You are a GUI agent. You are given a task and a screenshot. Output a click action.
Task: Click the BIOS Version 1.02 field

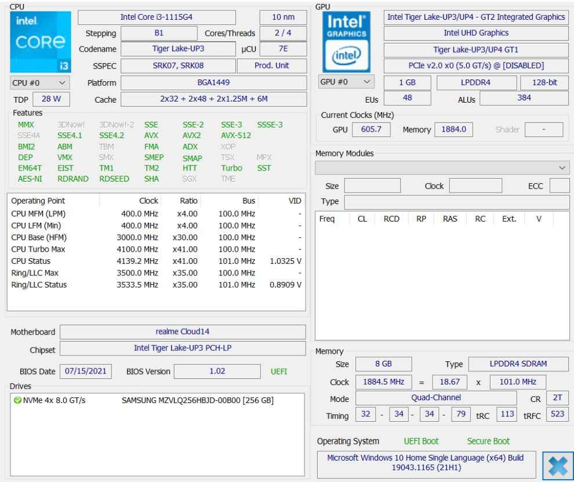pyautogui.click(x=217, y=371)
